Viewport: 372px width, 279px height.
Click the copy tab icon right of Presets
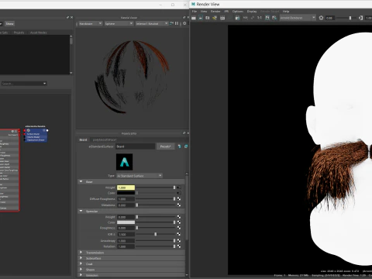(x=186, y=146)
